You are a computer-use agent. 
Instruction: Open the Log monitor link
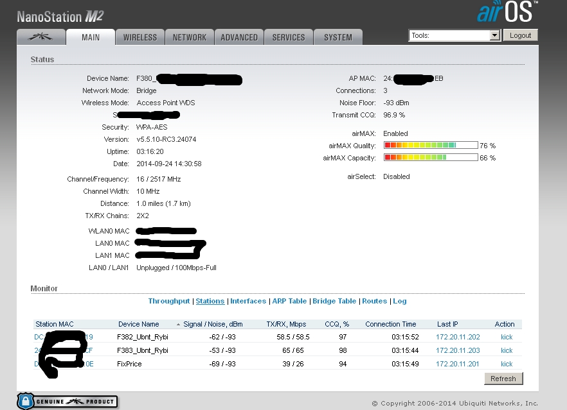click(x=400, y=301)
